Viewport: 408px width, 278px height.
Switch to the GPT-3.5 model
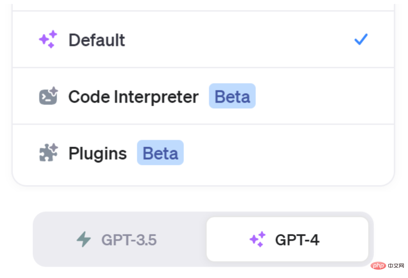[x=119, y=240]
